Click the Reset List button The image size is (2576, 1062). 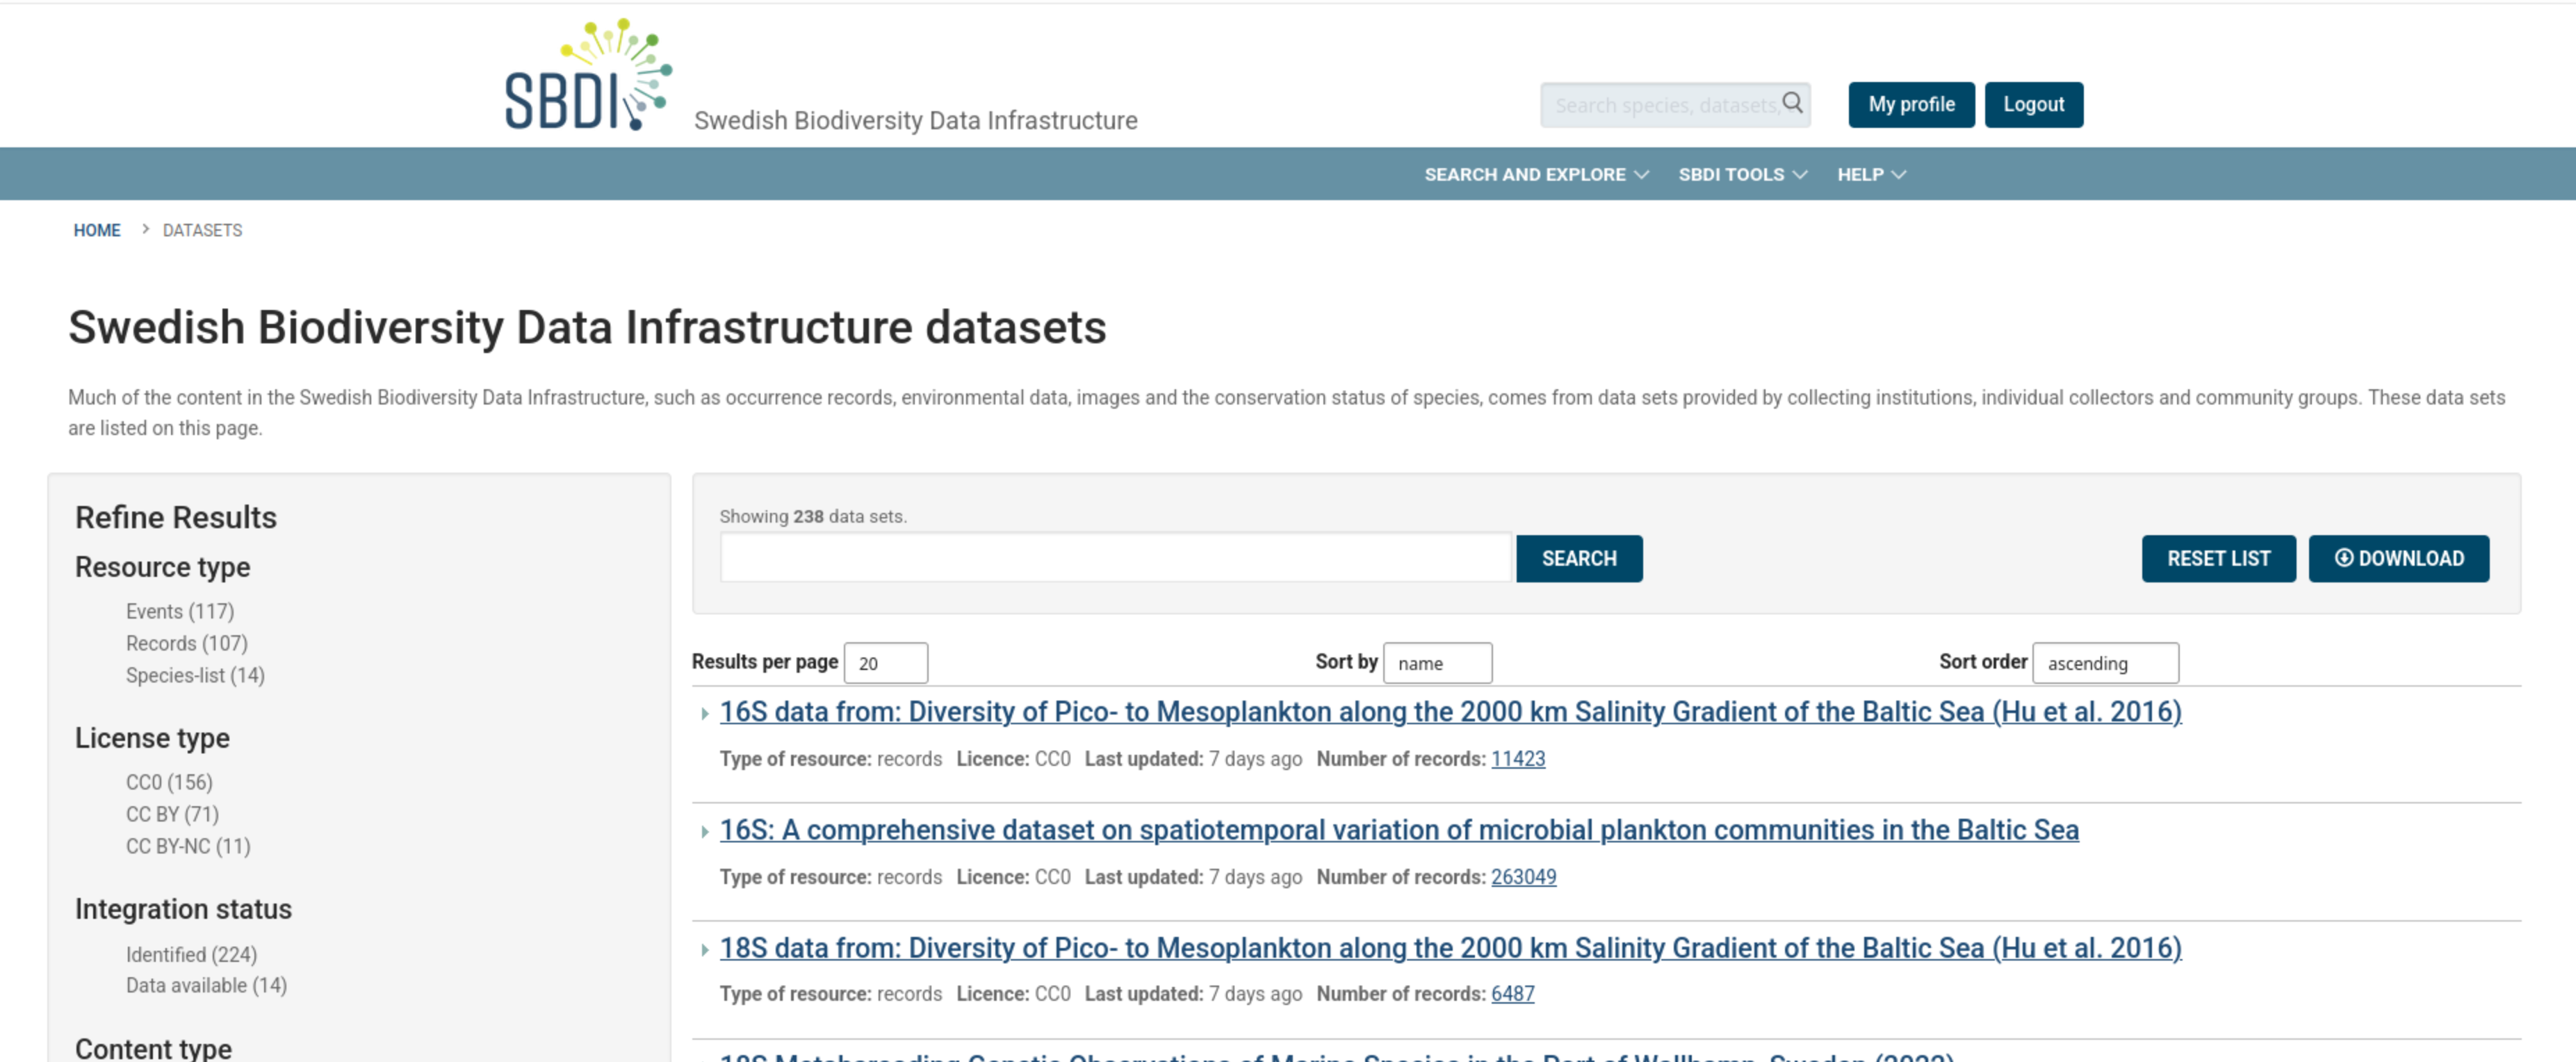2217,559
